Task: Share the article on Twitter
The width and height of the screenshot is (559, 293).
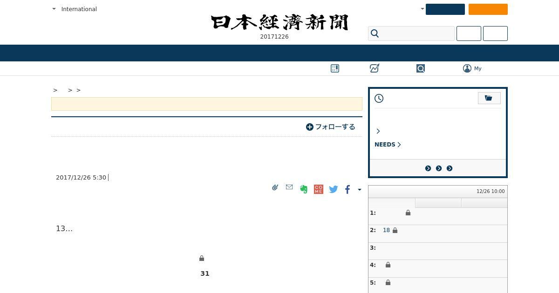Action: (x=334, y=189)
